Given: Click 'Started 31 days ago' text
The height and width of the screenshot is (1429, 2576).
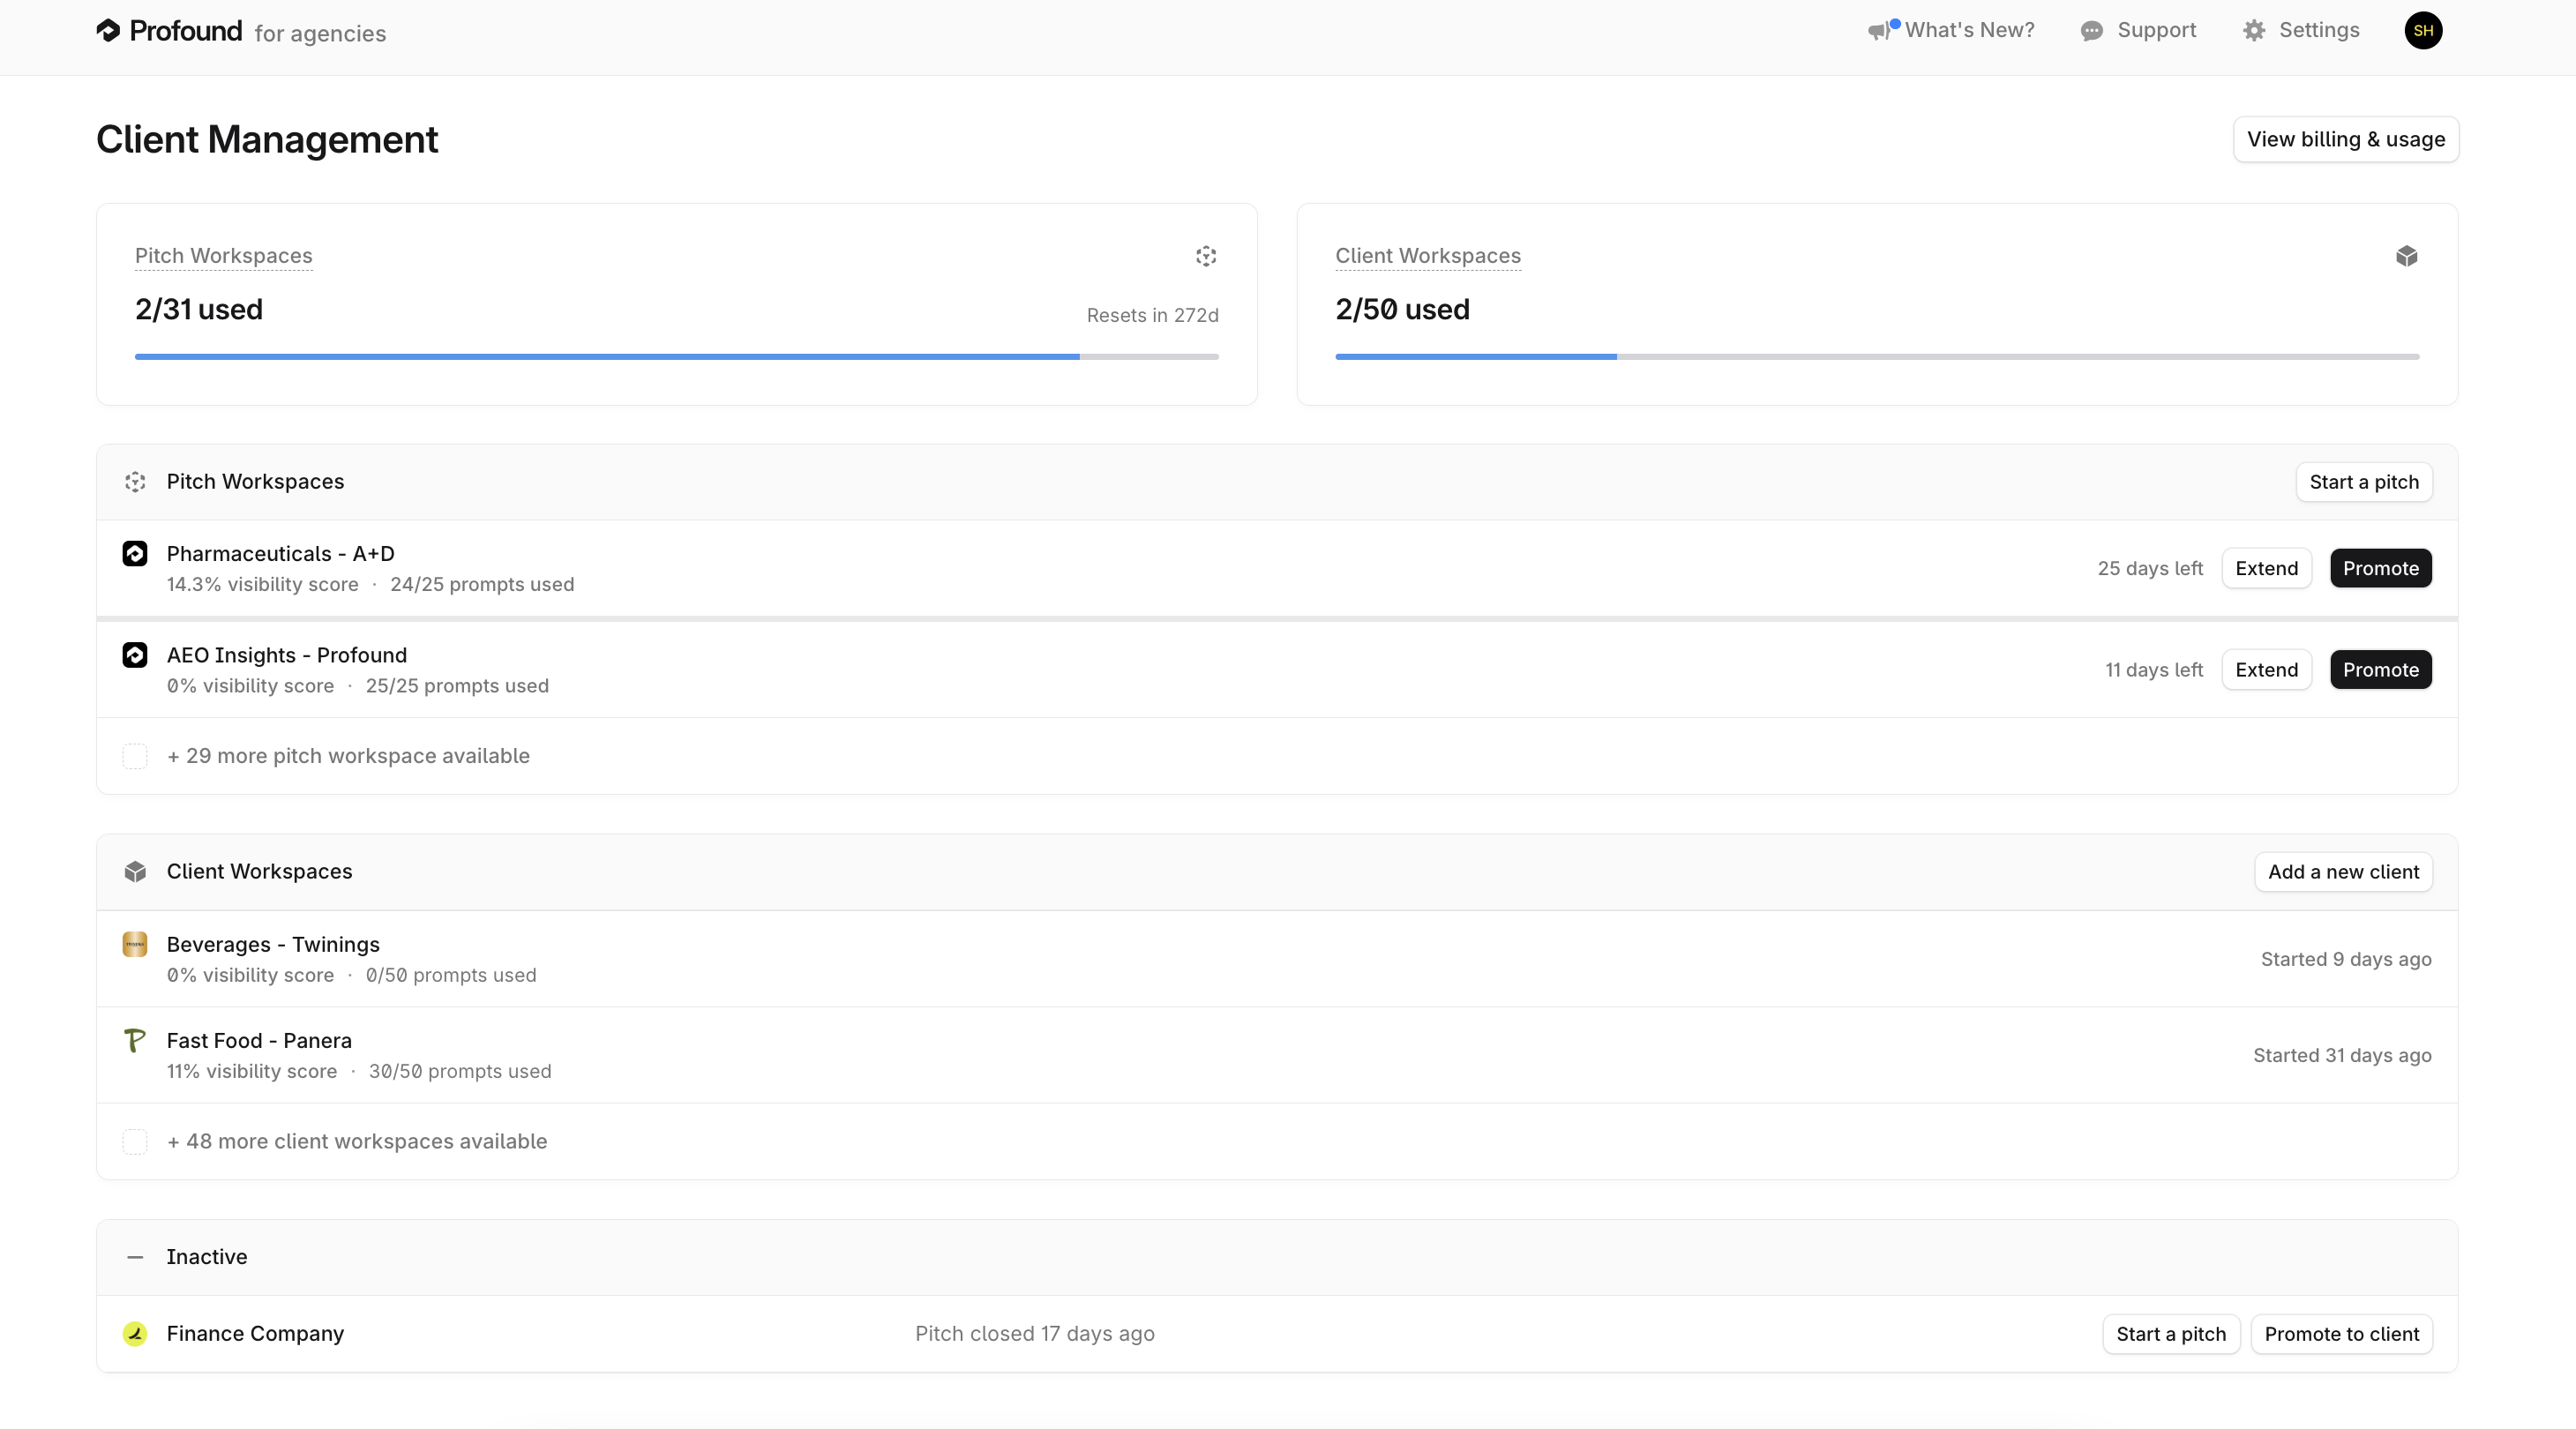Looking at the screenshot, I should click(2342, 1055).
